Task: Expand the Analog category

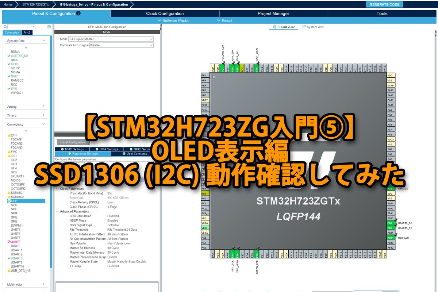Action: click(x=43, y=107)
